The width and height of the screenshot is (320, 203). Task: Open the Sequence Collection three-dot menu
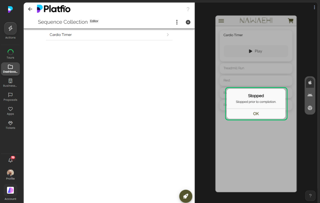(177, 22)
